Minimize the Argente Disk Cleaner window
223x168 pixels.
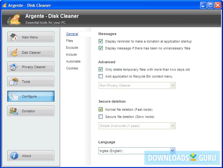click(x=203, y=5)
